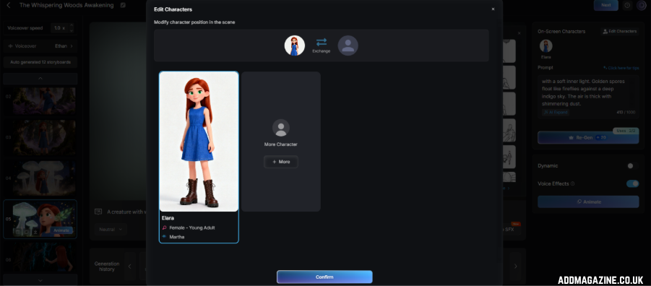Click the 'Female - Young Adult' label

pyautogui.click(x=192, y=228)
